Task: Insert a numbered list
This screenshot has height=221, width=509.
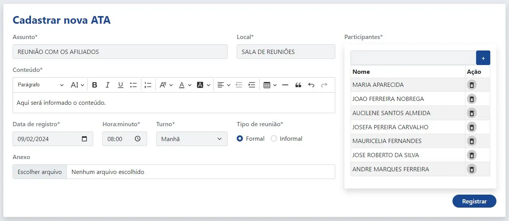Action: coord(148,85)
